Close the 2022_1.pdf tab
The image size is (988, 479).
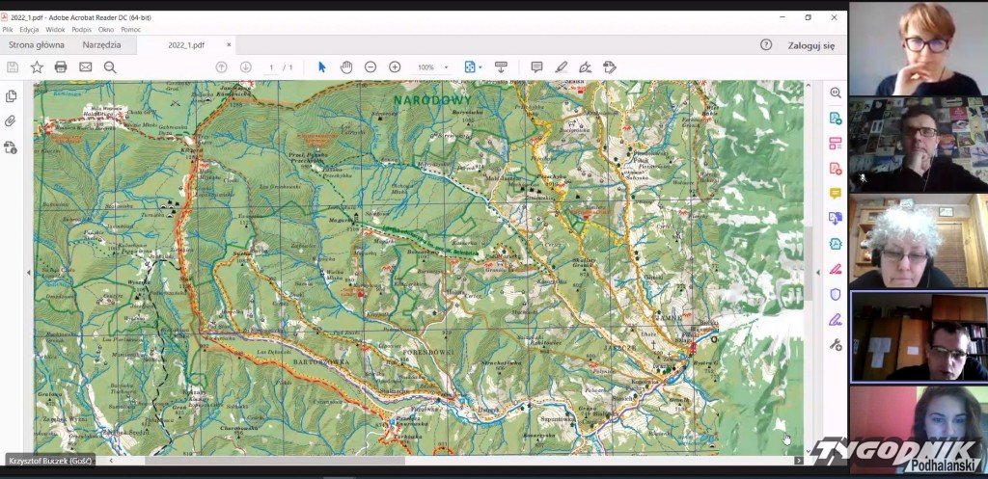point(229,45)
